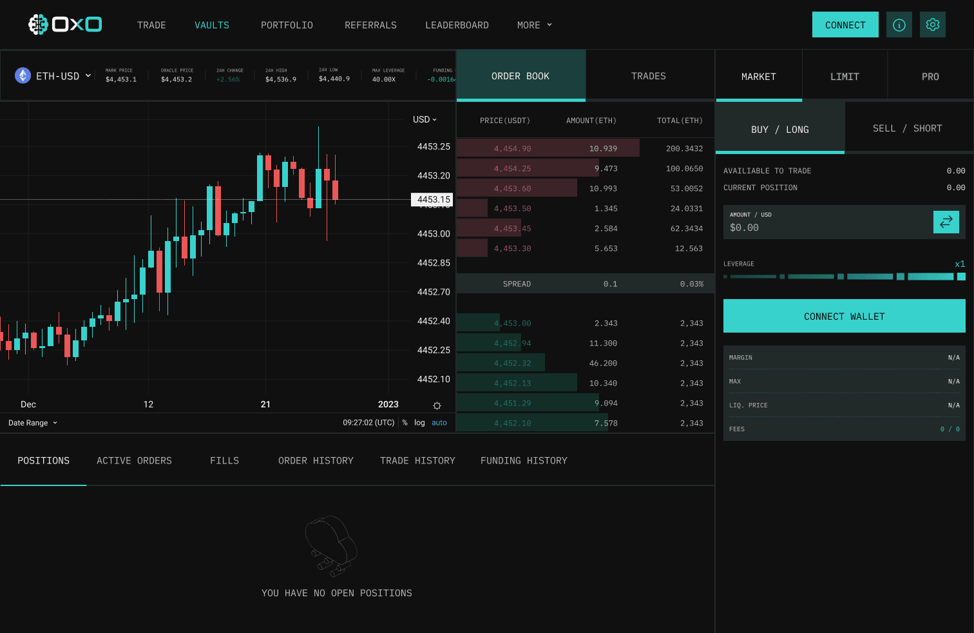Viewport: 974px width, 633px height.
Task: Open the MORE menu dropdown
Action: [x=535, y=25]
